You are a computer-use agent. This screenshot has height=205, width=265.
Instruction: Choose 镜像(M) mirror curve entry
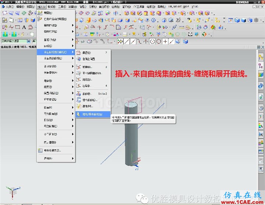pos(93,106)
